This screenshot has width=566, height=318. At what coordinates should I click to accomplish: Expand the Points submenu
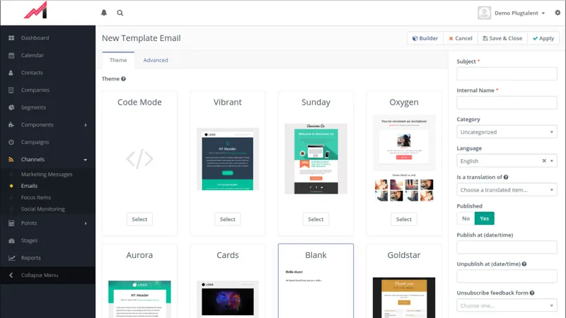pyautogui.click(x=86, y=223)
